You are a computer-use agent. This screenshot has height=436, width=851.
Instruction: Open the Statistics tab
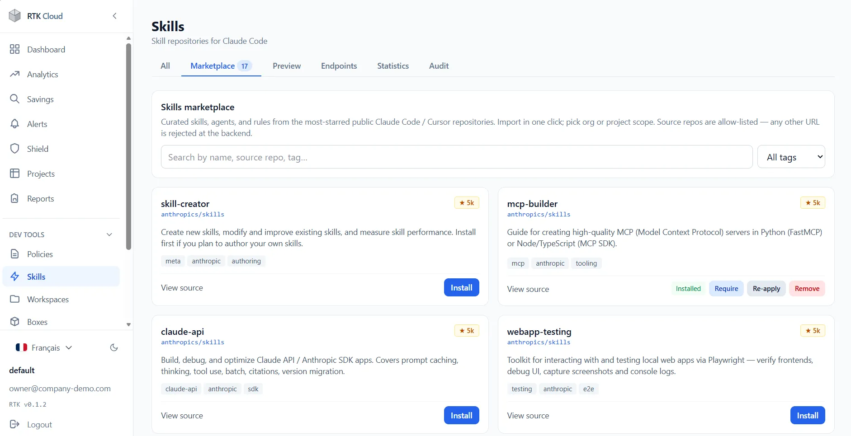[x=393, y=66]
